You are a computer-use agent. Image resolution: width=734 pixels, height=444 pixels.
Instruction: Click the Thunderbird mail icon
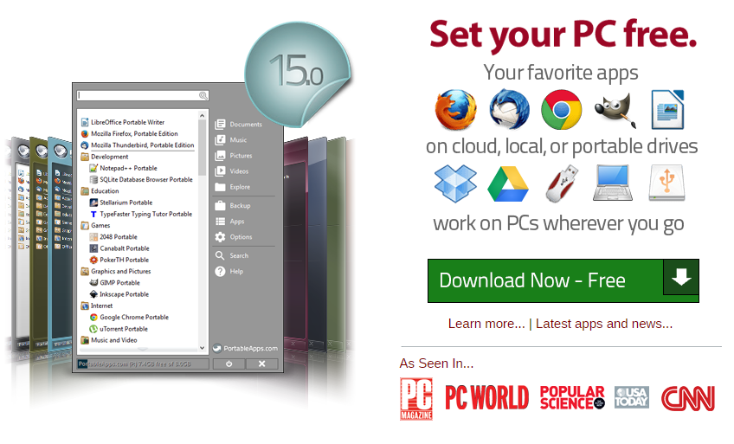[x=509, y=109]
